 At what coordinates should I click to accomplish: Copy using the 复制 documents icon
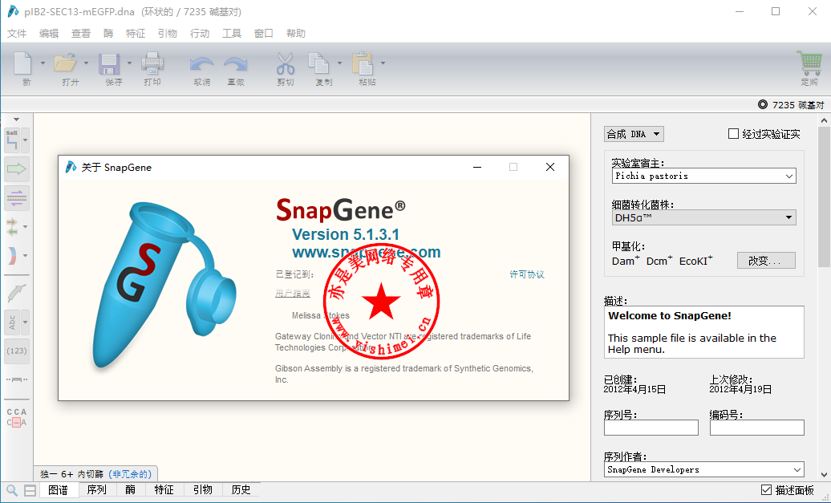(319, 63)
